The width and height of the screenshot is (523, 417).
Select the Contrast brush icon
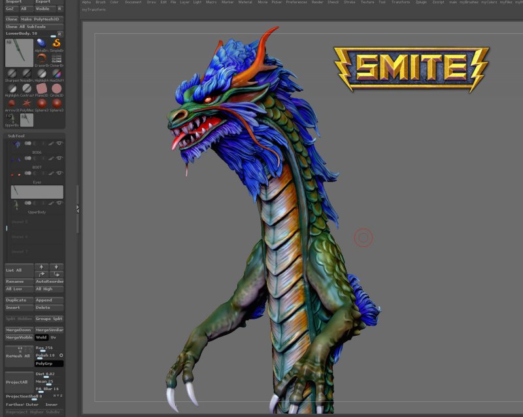[x=27, y=88]
